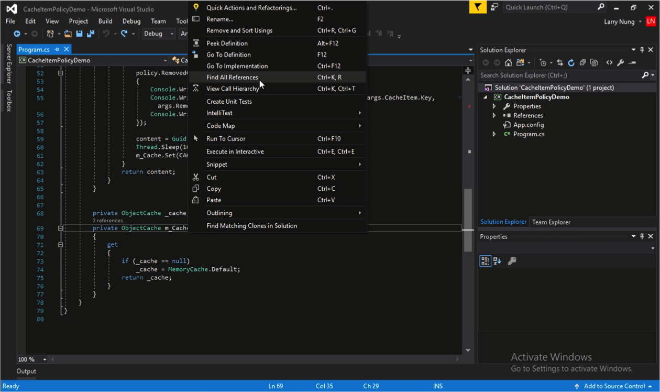Open the Code Map submenu
Image resolution: width=660 pixels, height=392 pixels.
[x=278, y=126]
